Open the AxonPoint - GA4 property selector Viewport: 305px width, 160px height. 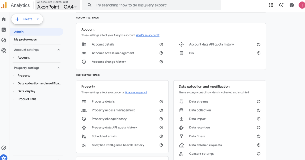[x=57, y=5]
